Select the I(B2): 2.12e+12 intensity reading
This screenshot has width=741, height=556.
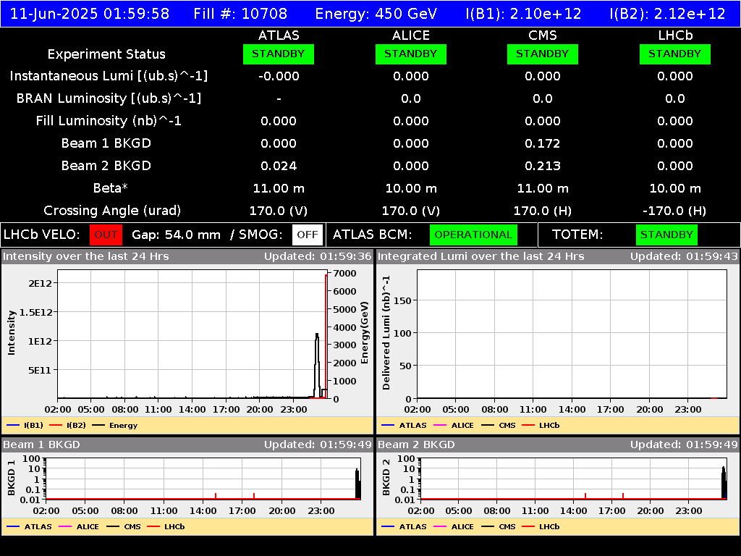(668, 14)
